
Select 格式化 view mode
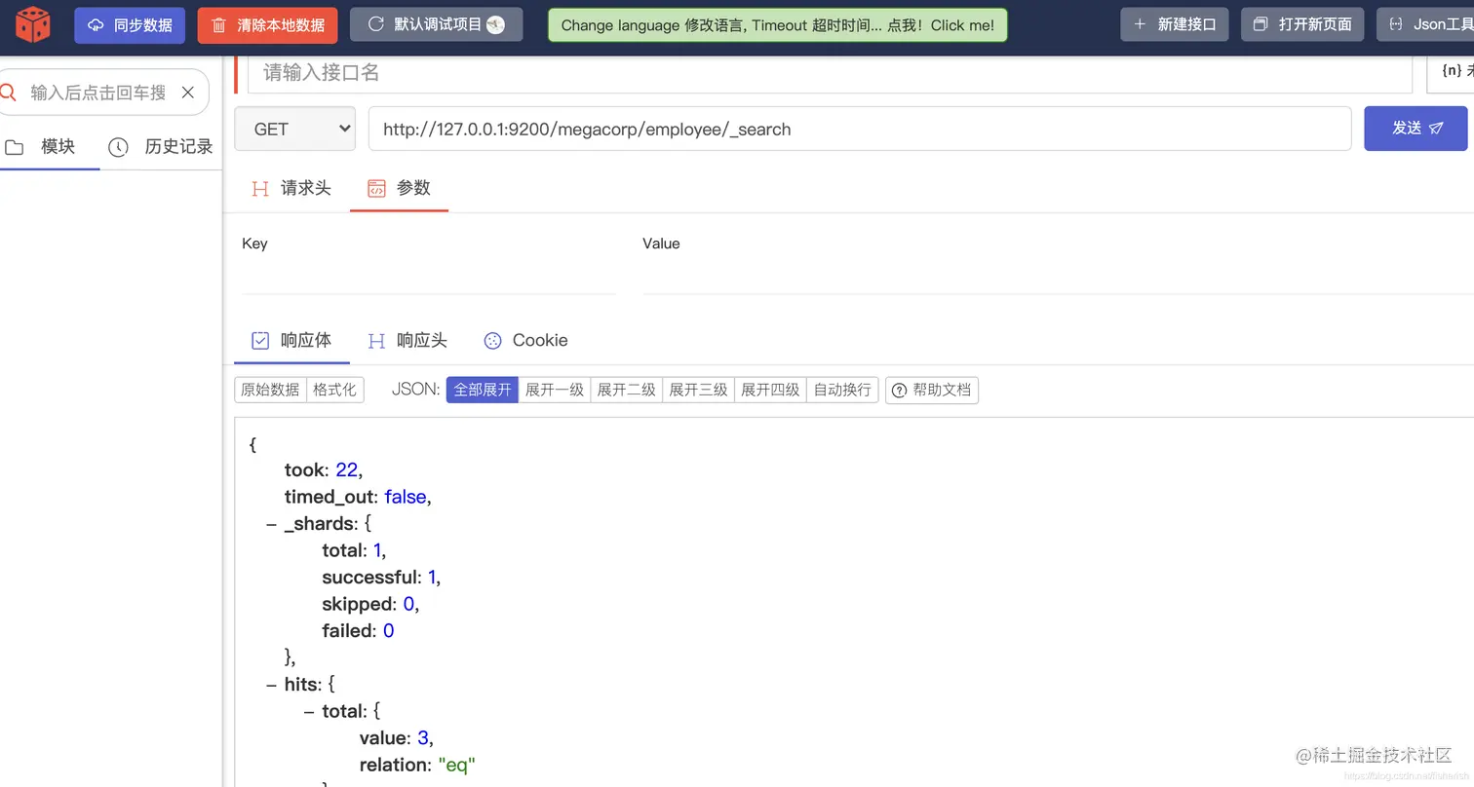[334, 391]
